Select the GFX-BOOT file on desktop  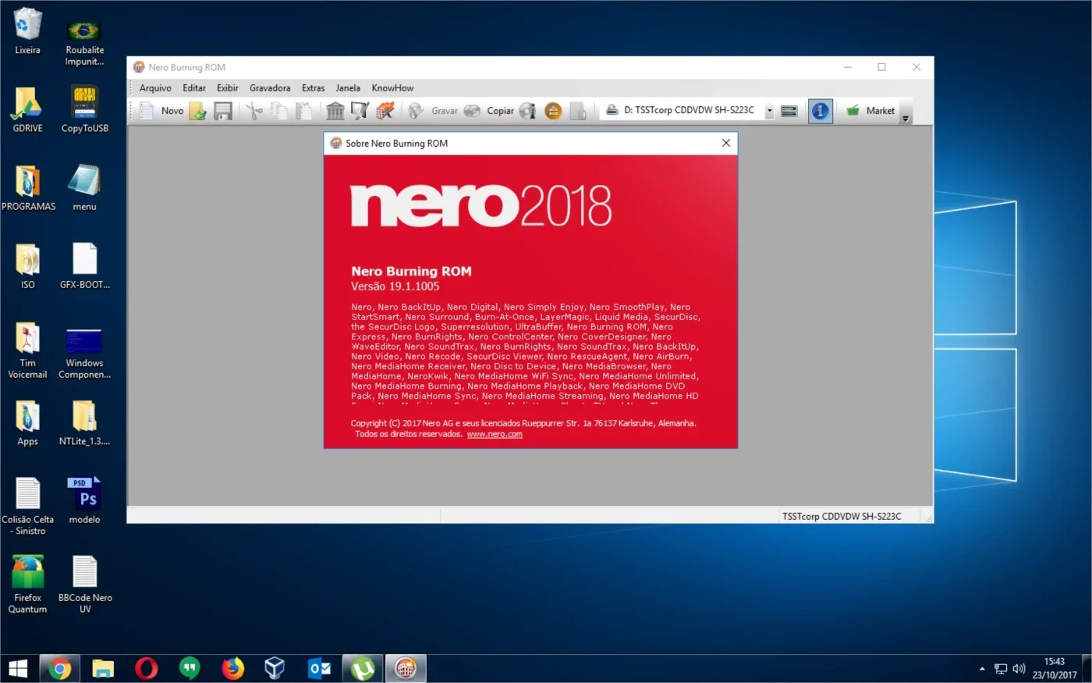[x=84, y=266]
